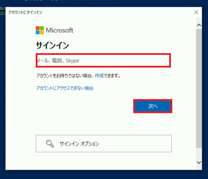Click the four-colored Microsoft squares logo

coord(40,30)
